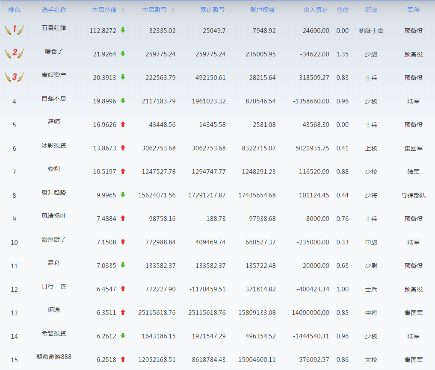Screen dimensions: 435x370
Task: Open contestant 冰影投资
Action: click(54, 145)
